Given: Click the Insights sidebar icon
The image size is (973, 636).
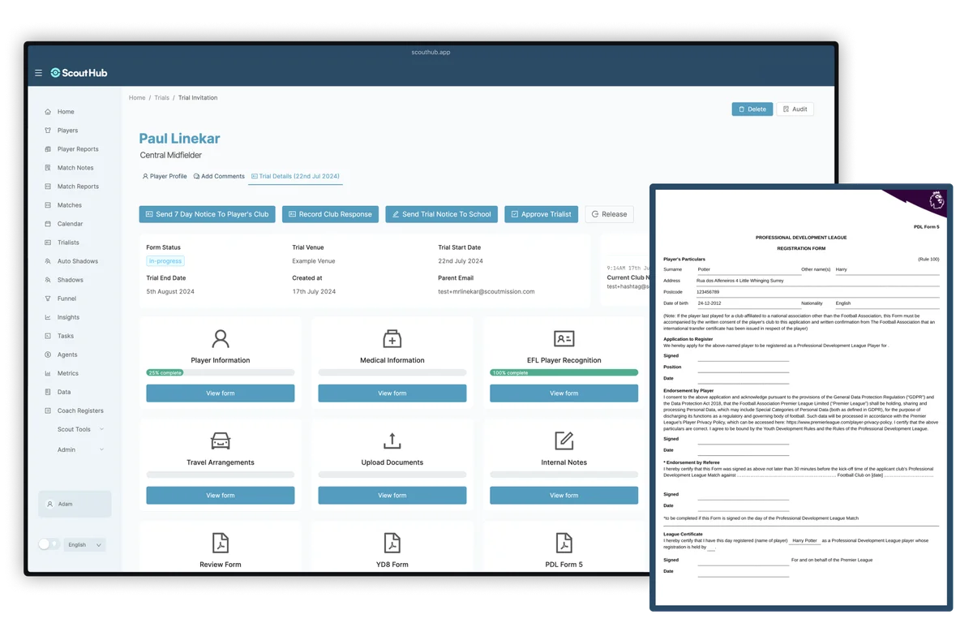Looking at the screenshot, I should (48, 317).
